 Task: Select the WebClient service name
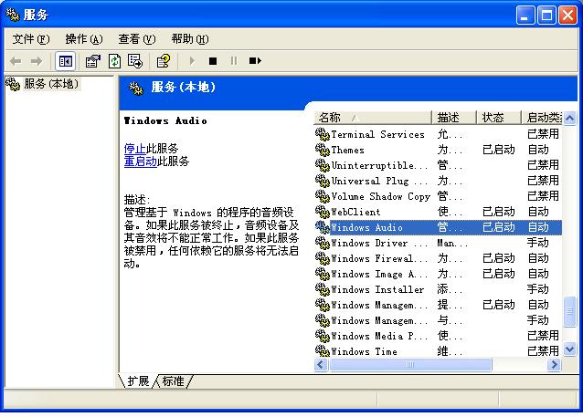pos(355,212)
